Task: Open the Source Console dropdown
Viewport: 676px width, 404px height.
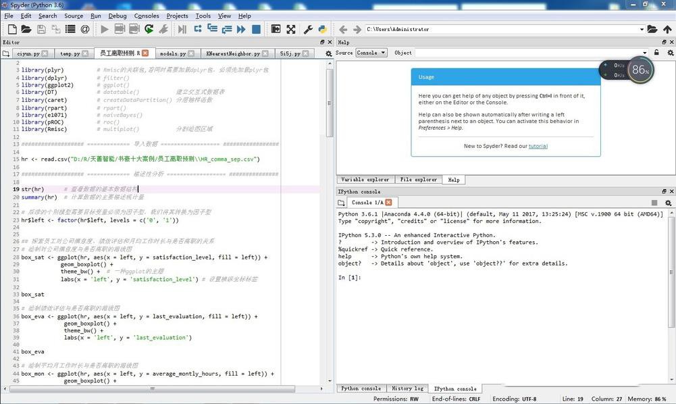Action: (371, 53)
